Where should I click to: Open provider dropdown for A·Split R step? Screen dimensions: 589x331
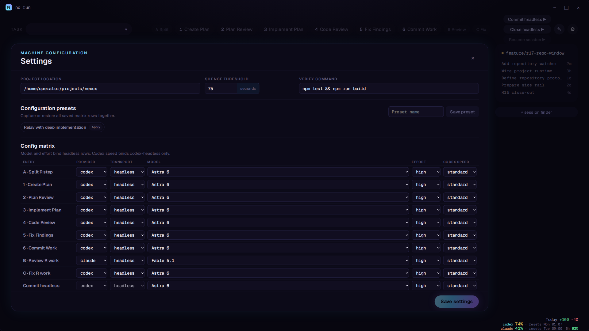pos(92,172)
